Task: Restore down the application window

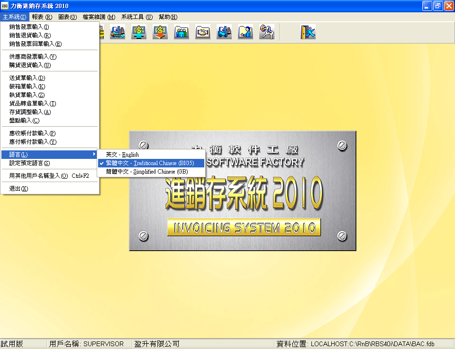Action: [x=438, y=6]
